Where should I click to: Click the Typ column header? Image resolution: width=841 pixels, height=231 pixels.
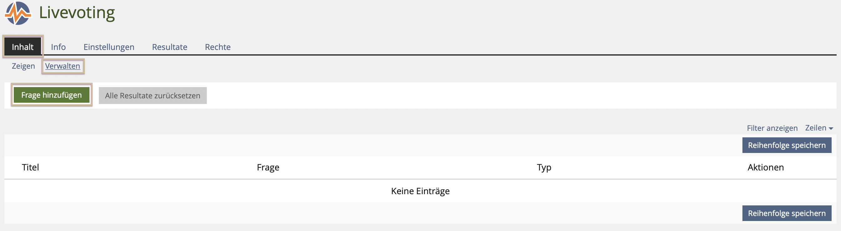544,167
